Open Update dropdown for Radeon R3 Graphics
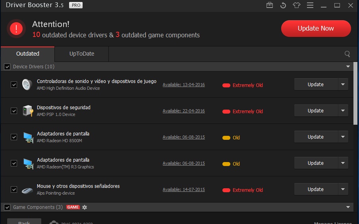This screenshot has width=359, height=224. (343, 163)
